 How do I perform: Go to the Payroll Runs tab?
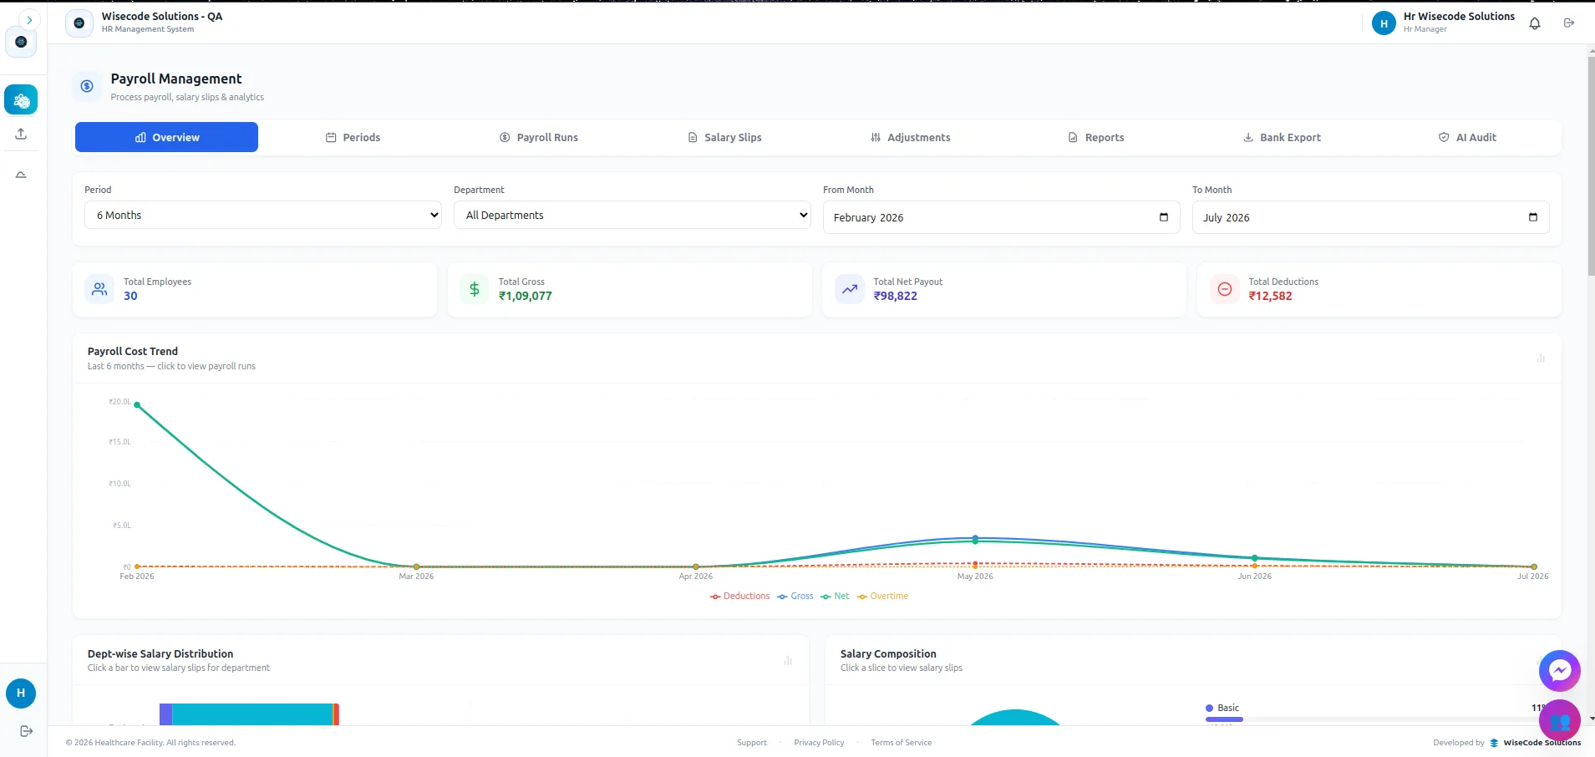[x=539, y=137]
